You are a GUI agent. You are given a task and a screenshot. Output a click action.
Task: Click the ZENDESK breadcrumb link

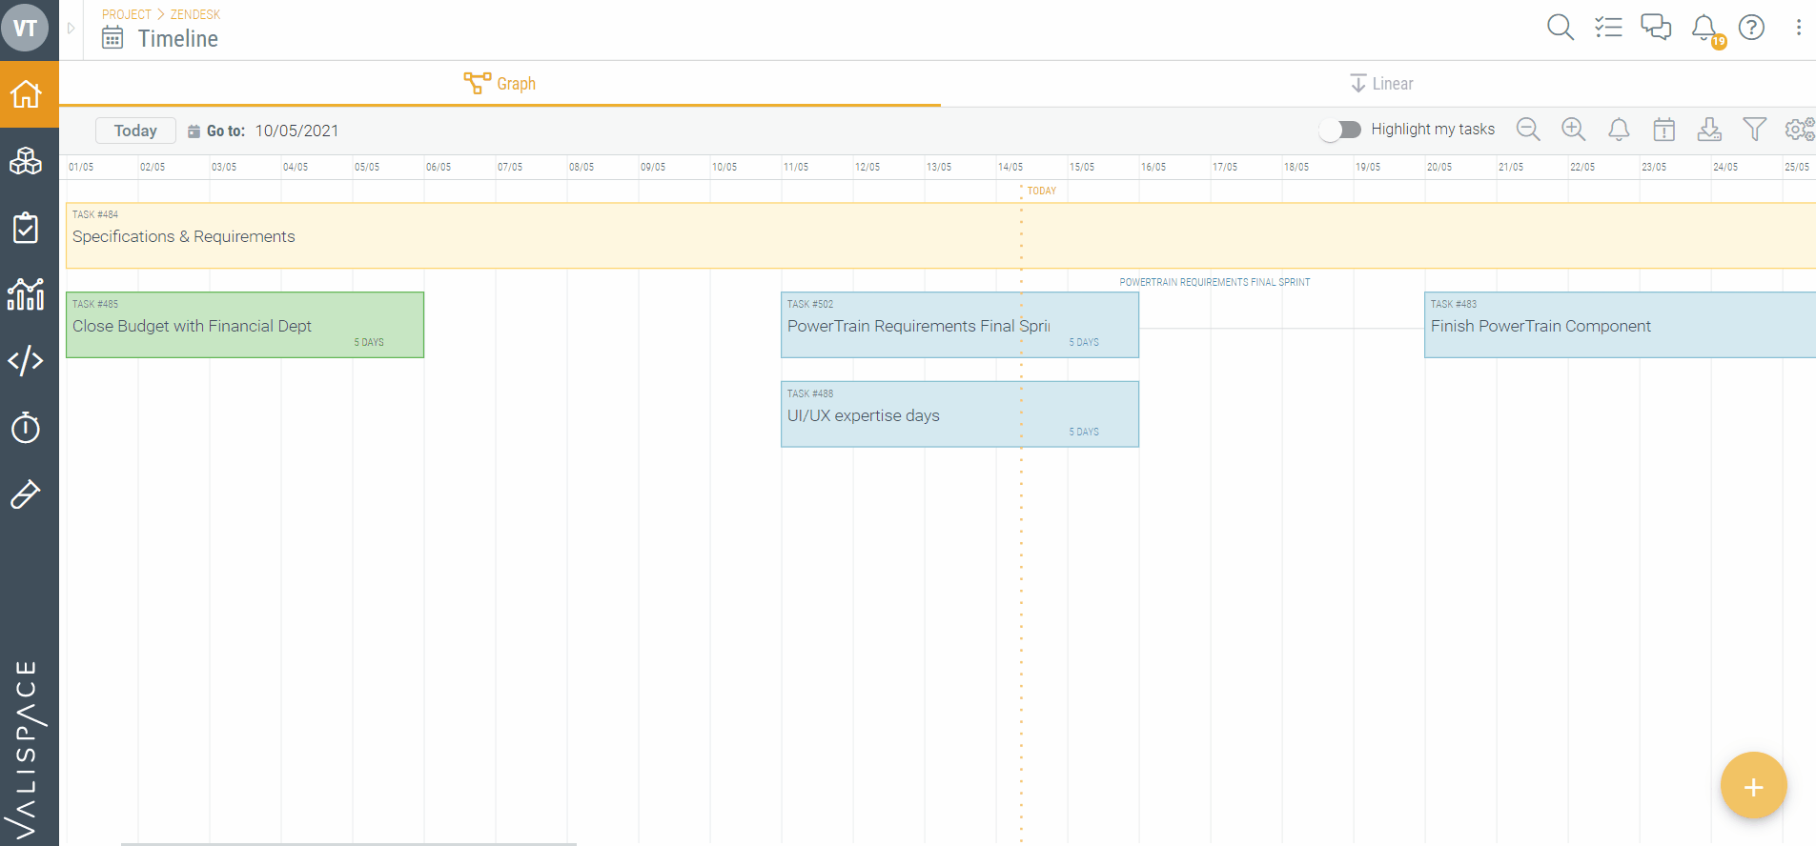click(195, 14)
